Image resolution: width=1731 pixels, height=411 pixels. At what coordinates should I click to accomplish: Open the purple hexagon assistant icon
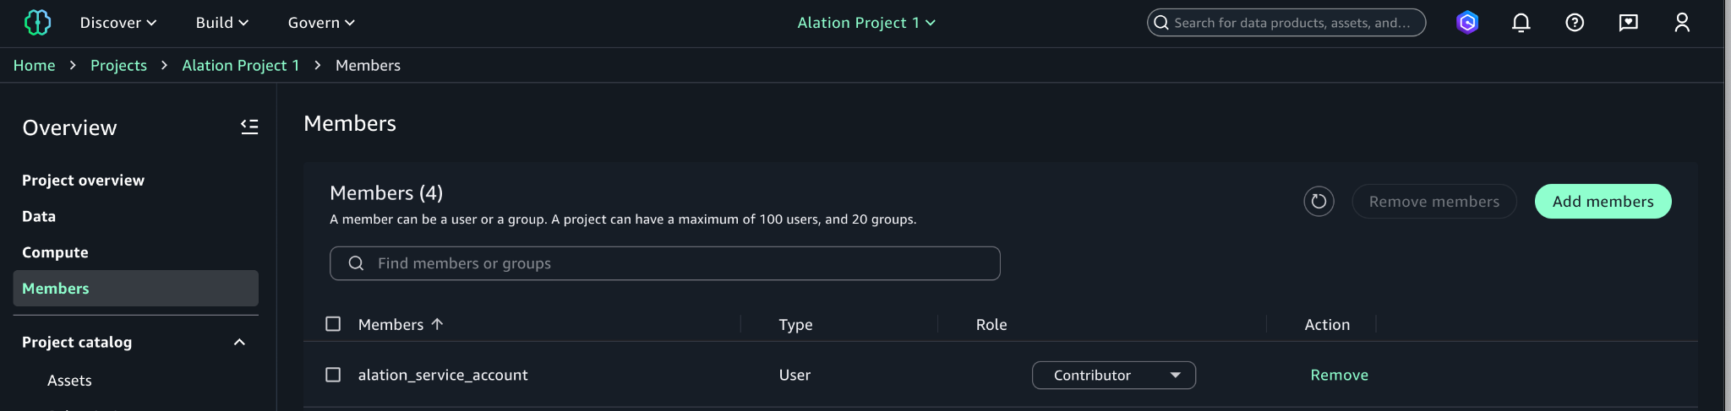(x=1467, y=23)
